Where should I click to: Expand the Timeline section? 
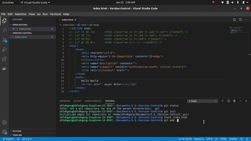pos(17,135)
